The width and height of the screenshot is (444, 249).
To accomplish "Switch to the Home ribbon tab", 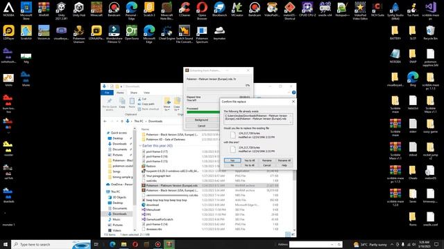I will (x=120, y=93).
